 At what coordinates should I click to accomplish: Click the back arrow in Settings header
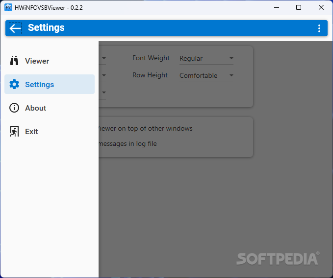tap(15, 28)
